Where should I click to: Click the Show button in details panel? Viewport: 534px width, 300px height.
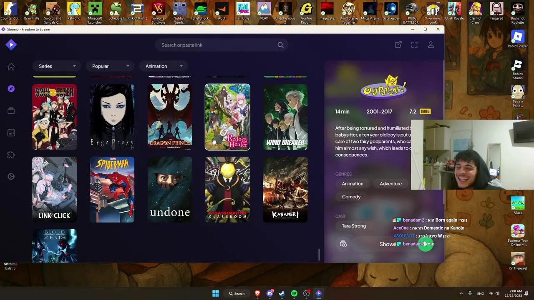386,244
